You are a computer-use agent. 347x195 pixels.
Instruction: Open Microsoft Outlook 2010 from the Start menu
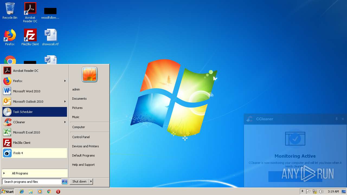(35, 102)
